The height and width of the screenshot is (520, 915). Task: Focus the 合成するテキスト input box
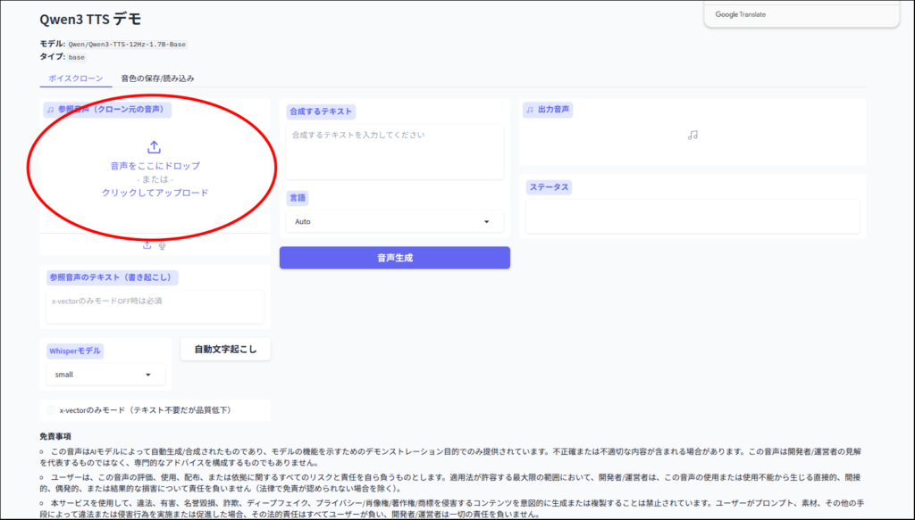(x=391, y=151)
